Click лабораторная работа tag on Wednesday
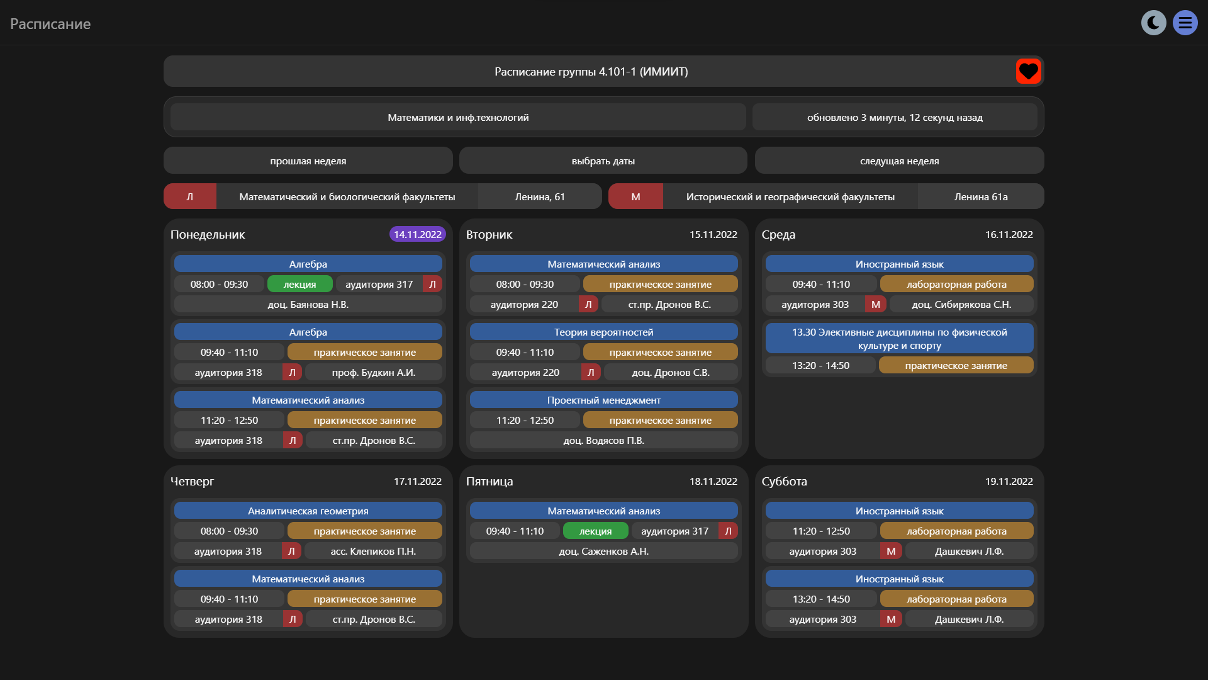Image resolution: width=1208 pixels, height=680 pixels. (957, 284)
